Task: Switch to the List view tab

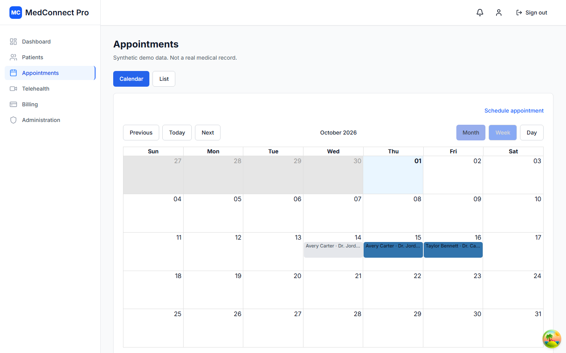Action: click(164, 79)
